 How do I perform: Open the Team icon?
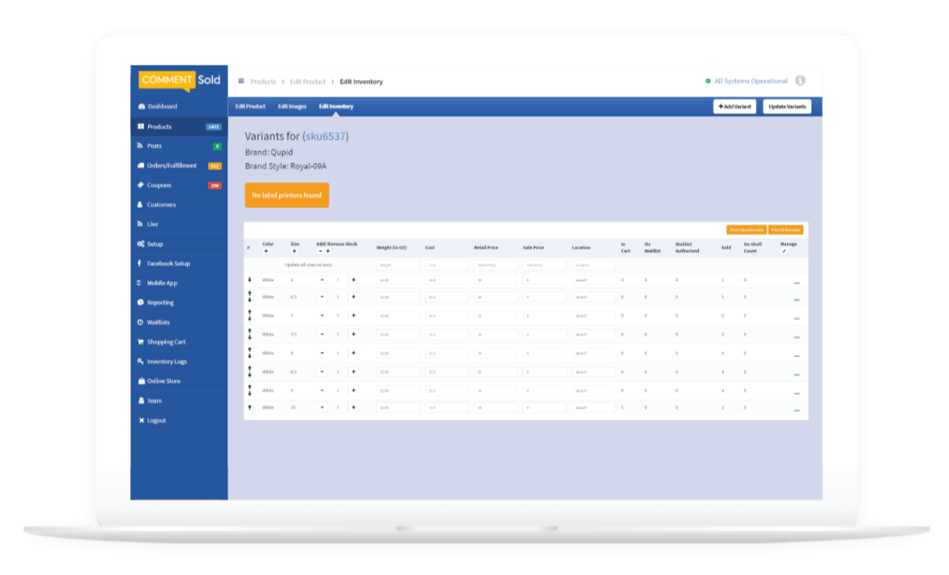point(141,401)
